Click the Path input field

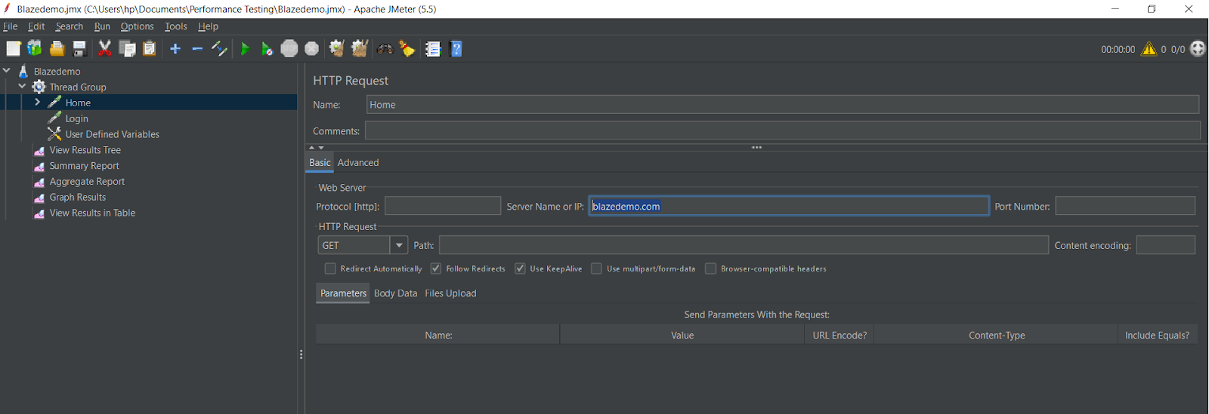pyautogui.click(x=744, y=245)
